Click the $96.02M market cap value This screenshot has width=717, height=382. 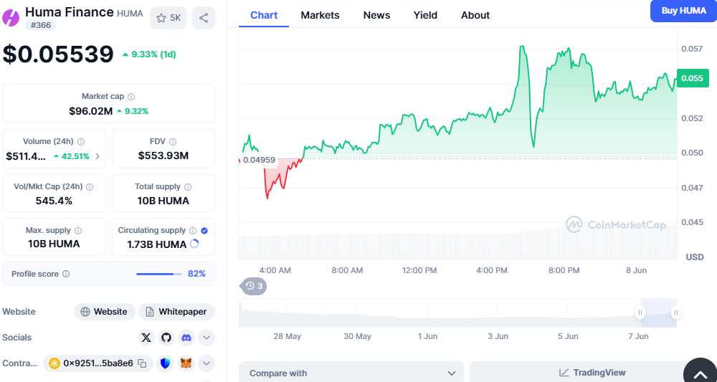coord(90,111)
